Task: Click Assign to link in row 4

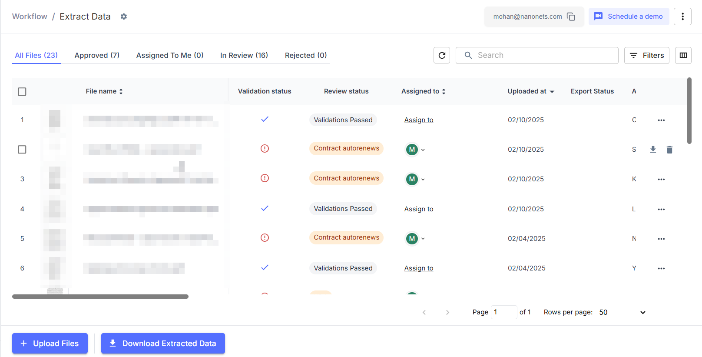Action: click(x=418, y=209)
